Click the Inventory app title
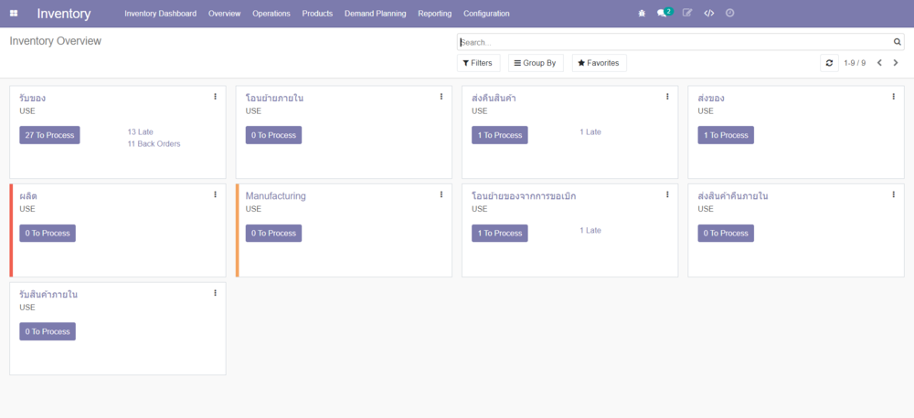The image size is (914, 418). point(64,14)
